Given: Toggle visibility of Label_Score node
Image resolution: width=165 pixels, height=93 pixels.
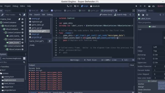Looking at the screenshot, I should tap(22, 43).
